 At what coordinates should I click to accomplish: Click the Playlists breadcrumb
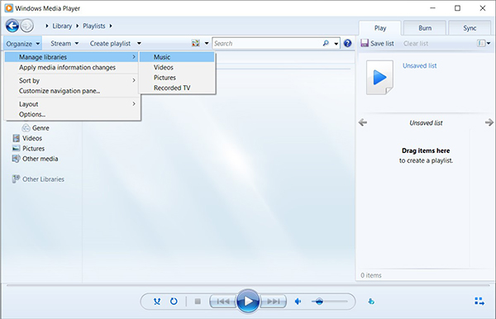tap(94, 26)
